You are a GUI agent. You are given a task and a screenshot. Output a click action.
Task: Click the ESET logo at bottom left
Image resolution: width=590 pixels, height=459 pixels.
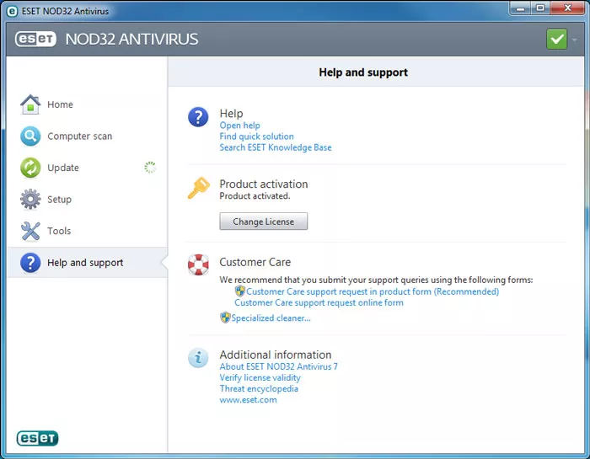click(37, 438)
